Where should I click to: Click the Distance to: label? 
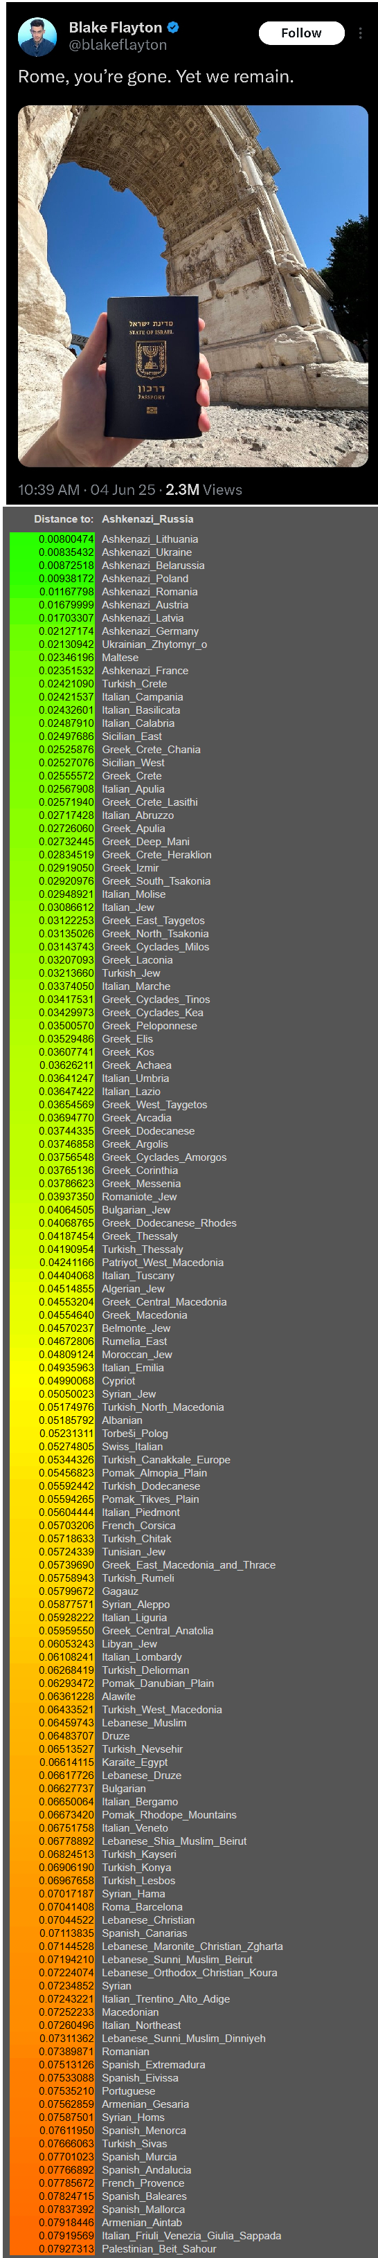pos(63,519)
